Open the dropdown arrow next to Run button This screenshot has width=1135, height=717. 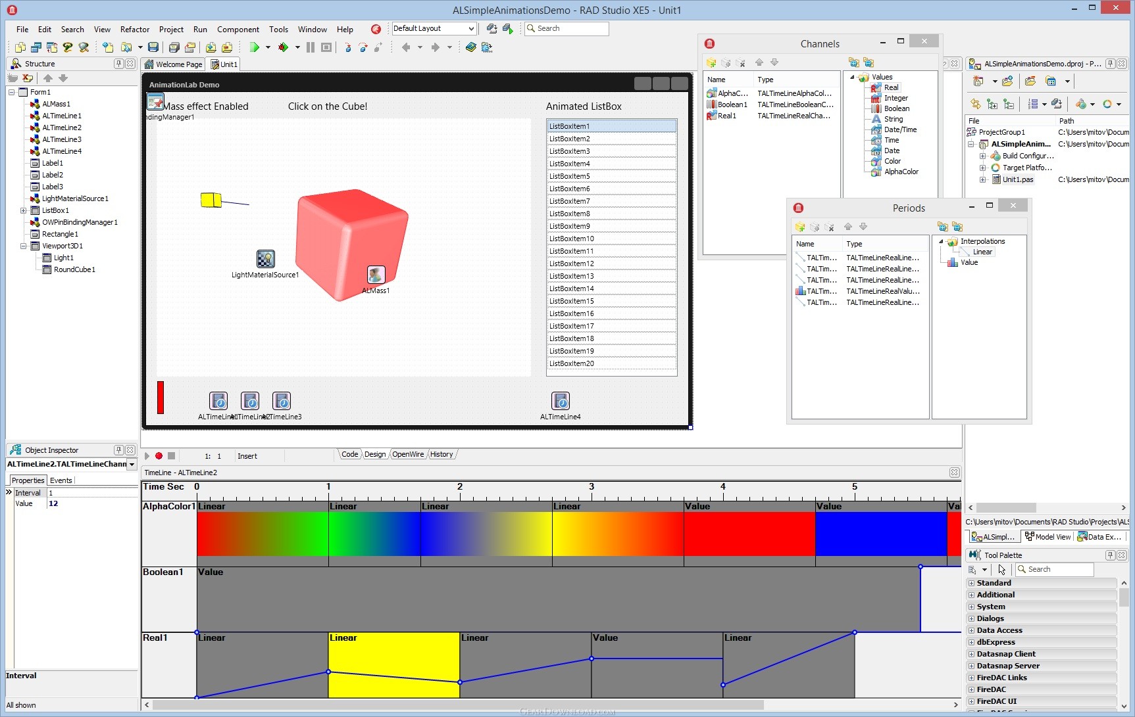click(268, 47)
